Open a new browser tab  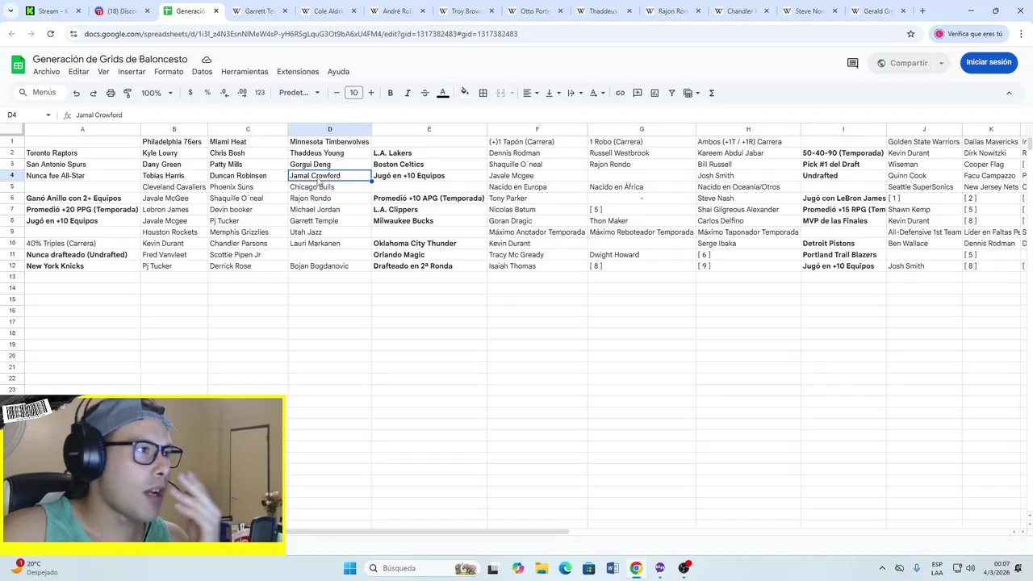922,11
